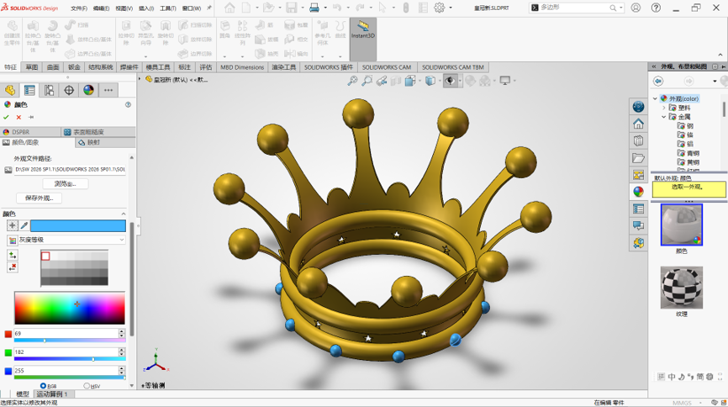This screenshot has width=728, height=407.
Task: Open the FeatureManager design tree tab
Action: 10,90
